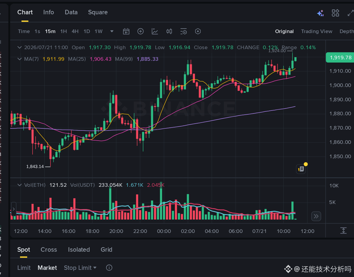Image resolution: width=354 pixels, height=277 pixels.
Task: Select the candlestick style icon
Action: pos(169,31)
